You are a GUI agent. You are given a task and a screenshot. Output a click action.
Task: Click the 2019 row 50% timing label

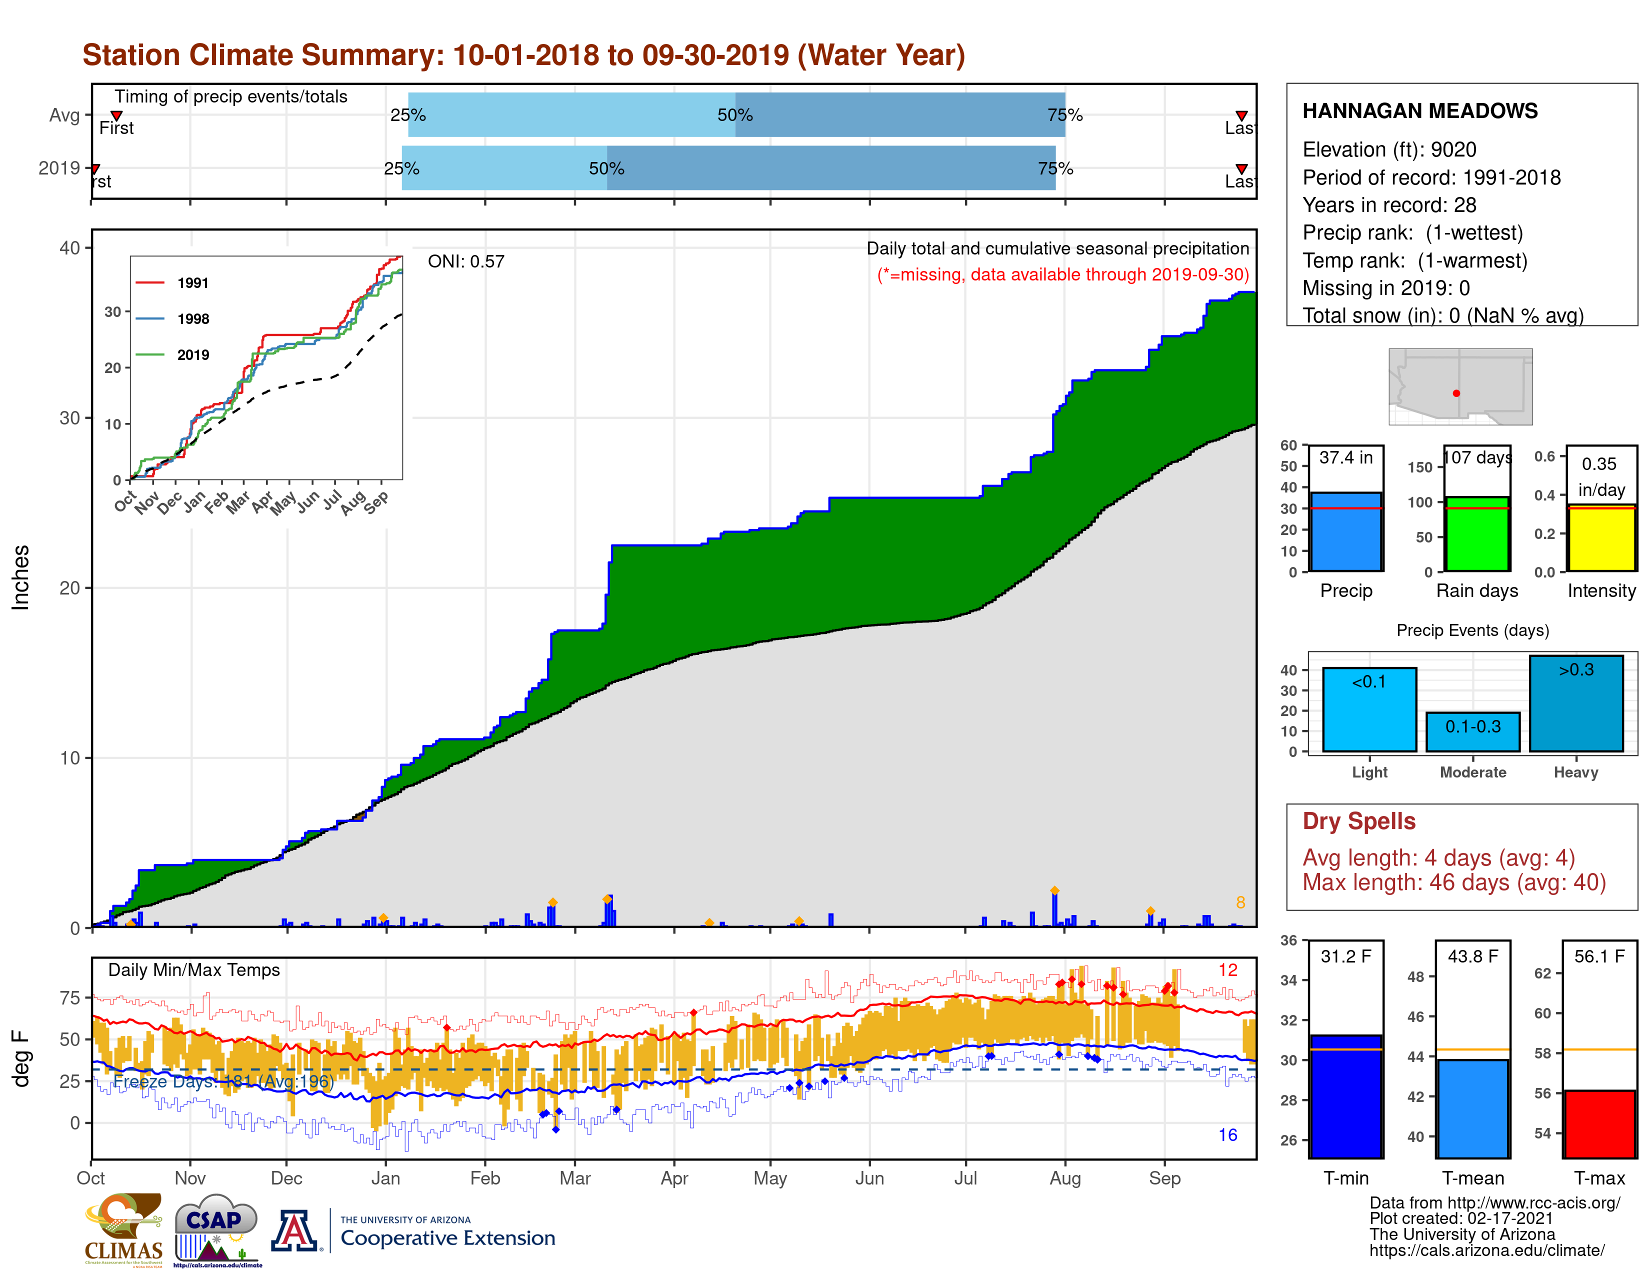606,168
